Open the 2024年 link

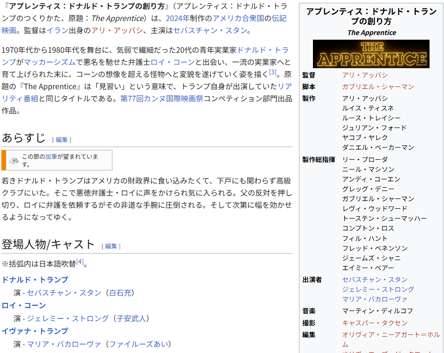pyautogui.click(x=177, y=19)
